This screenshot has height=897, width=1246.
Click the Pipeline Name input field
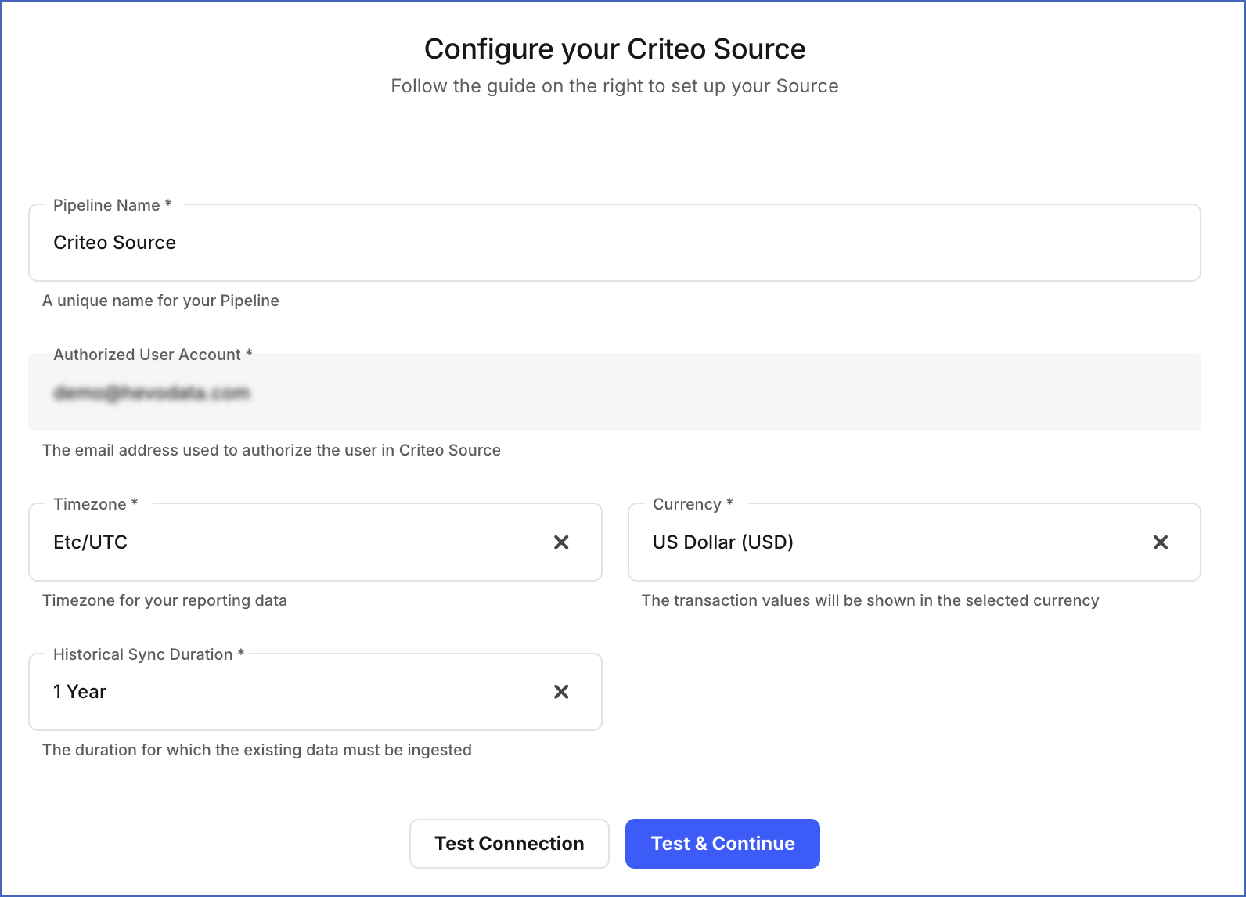(x=614, y=243)
